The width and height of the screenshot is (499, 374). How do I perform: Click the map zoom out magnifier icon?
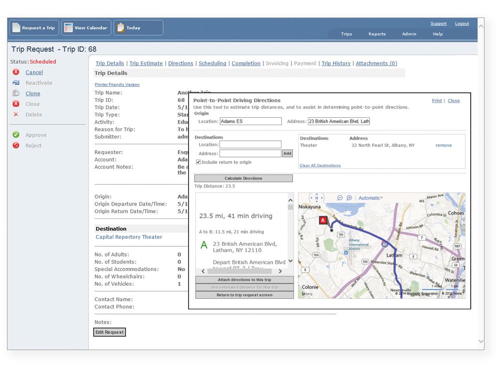pos(340,198)
